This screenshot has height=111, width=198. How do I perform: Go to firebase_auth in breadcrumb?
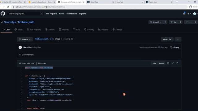[41, 39]
